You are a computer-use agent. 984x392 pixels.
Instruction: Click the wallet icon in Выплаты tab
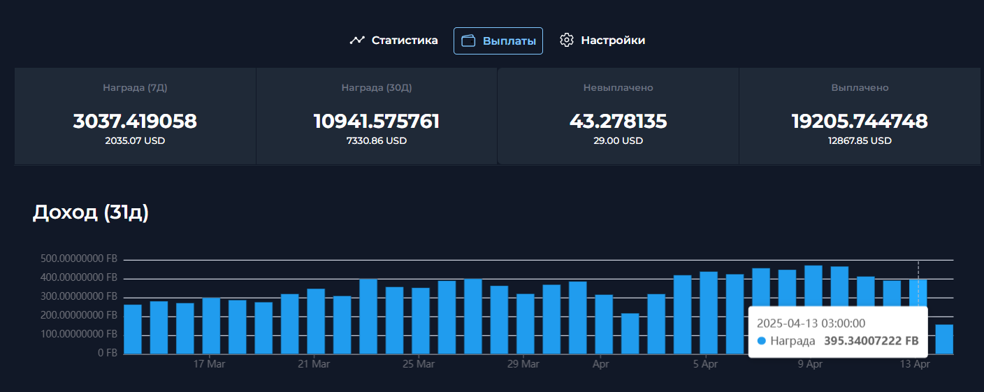point(469,41)
